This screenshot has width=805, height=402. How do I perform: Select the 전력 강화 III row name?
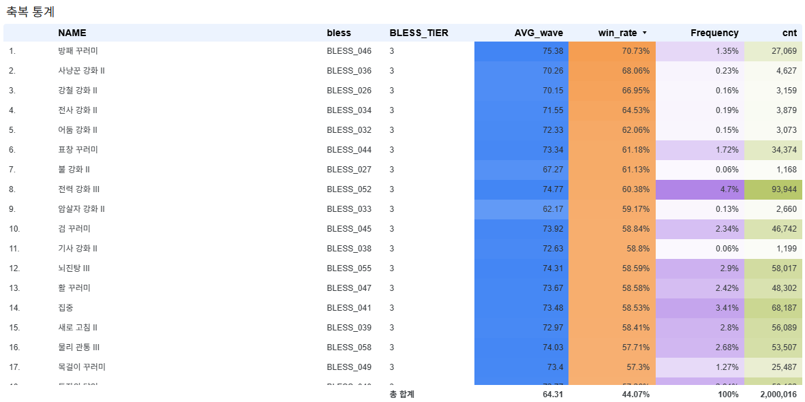78,189
